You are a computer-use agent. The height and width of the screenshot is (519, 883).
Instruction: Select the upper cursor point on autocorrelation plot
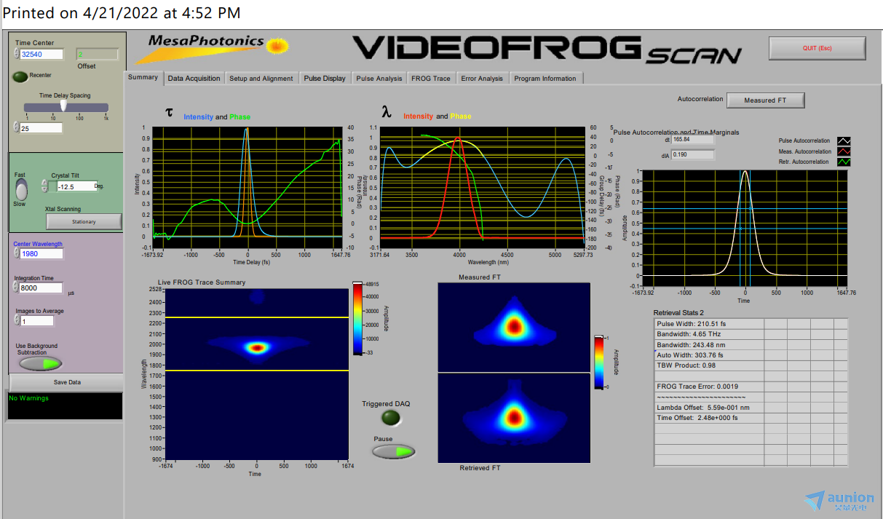click(x=751, y=209)
